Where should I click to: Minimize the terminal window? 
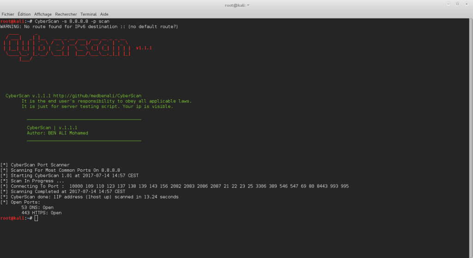pos(448,4)
